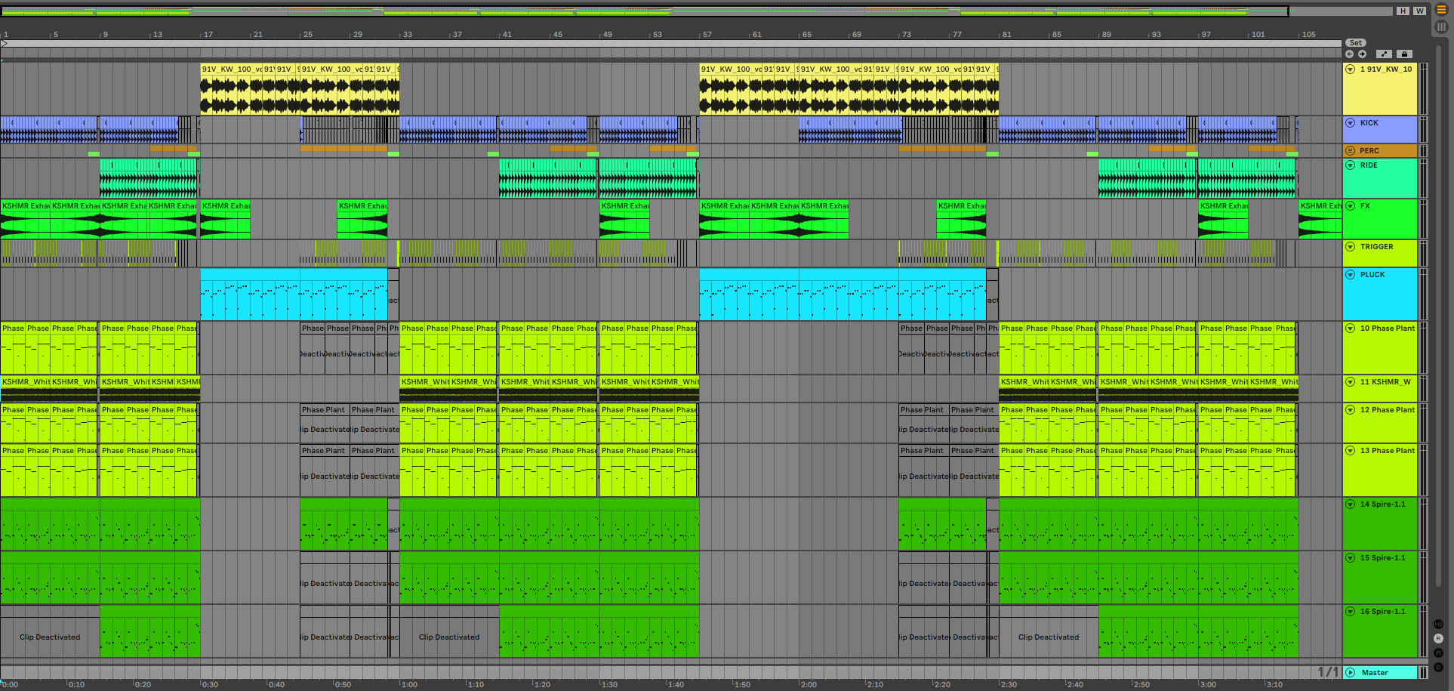Switch to Arrangement View selector icon
This screenshot has width=1454, height=691.
[x=1441, y=11]
